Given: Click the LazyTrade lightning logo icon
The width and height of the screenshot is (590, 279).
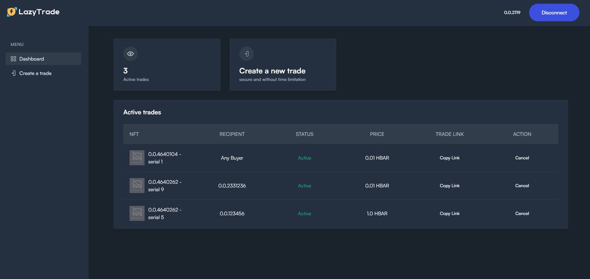Looking at the screenshot, I should 12,12.
